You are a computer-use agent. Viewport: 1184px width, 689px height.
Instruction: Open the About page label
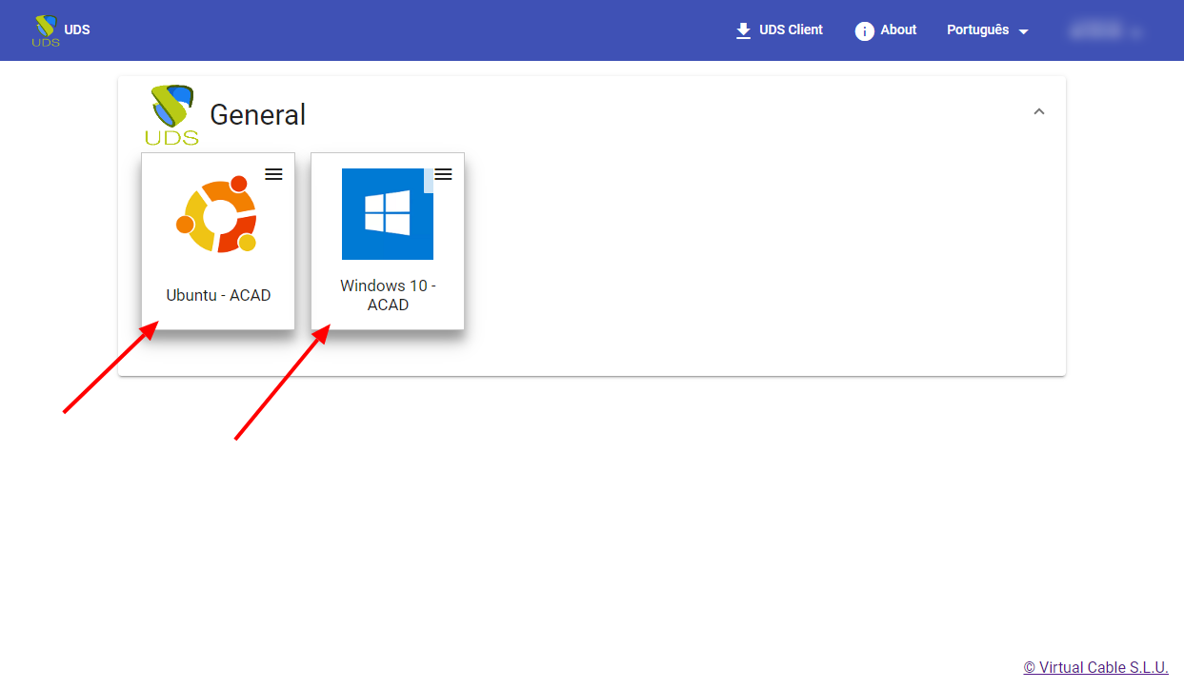[898, 30]
